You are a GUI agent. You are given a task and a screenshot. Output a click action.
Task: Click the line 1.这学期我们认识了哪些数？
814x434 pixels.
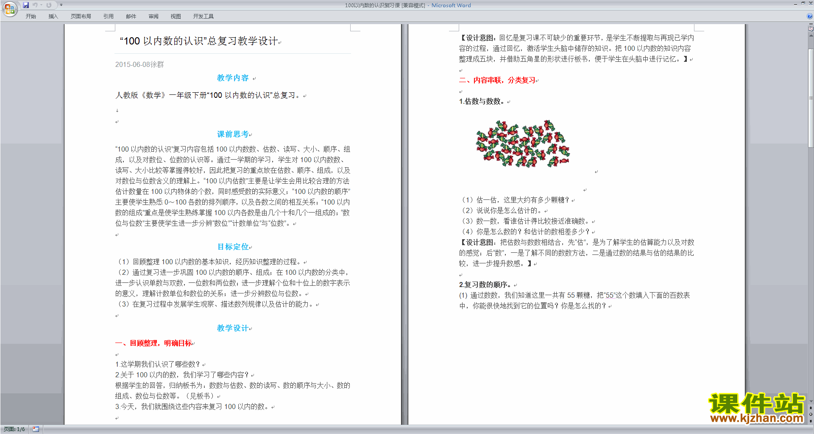click(158, 364)
